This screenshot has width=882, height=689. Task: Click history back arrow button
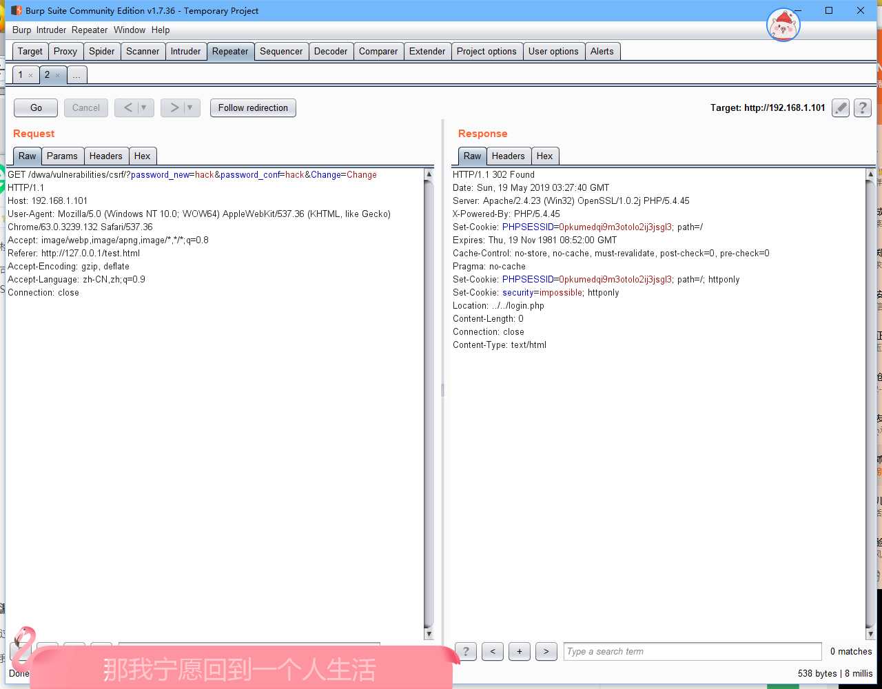(127, 107)
